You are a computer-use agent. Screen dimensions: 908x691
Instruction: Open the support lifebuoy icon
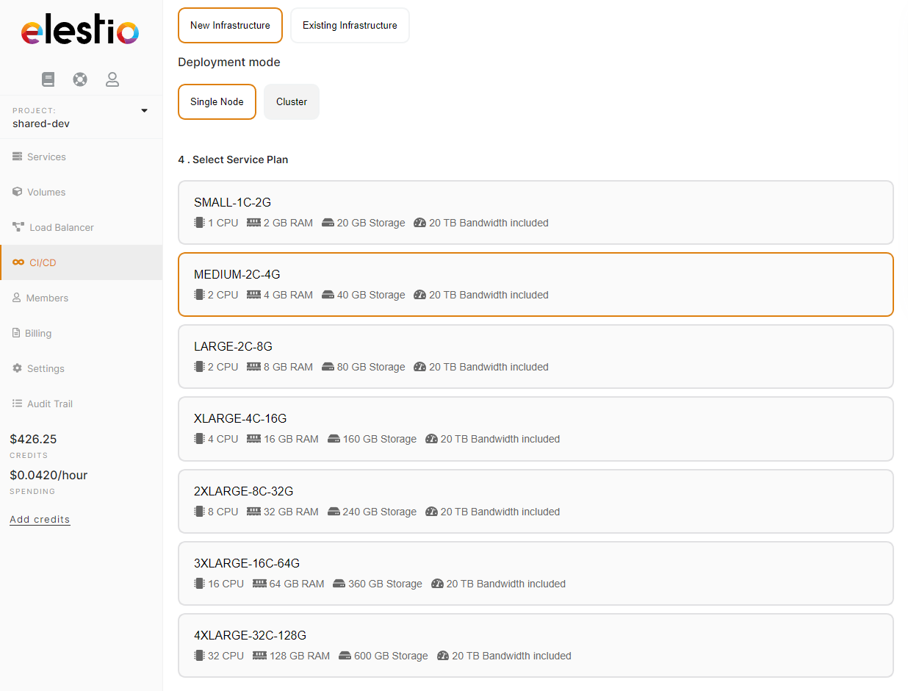coord(80,79)
